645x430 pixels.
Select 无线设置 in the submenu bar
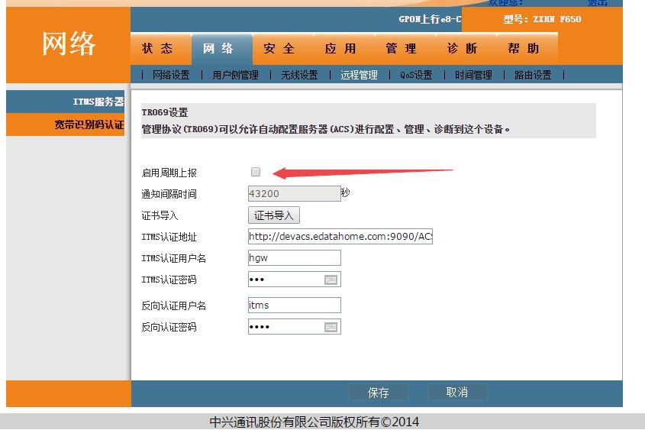click(299, 75)
